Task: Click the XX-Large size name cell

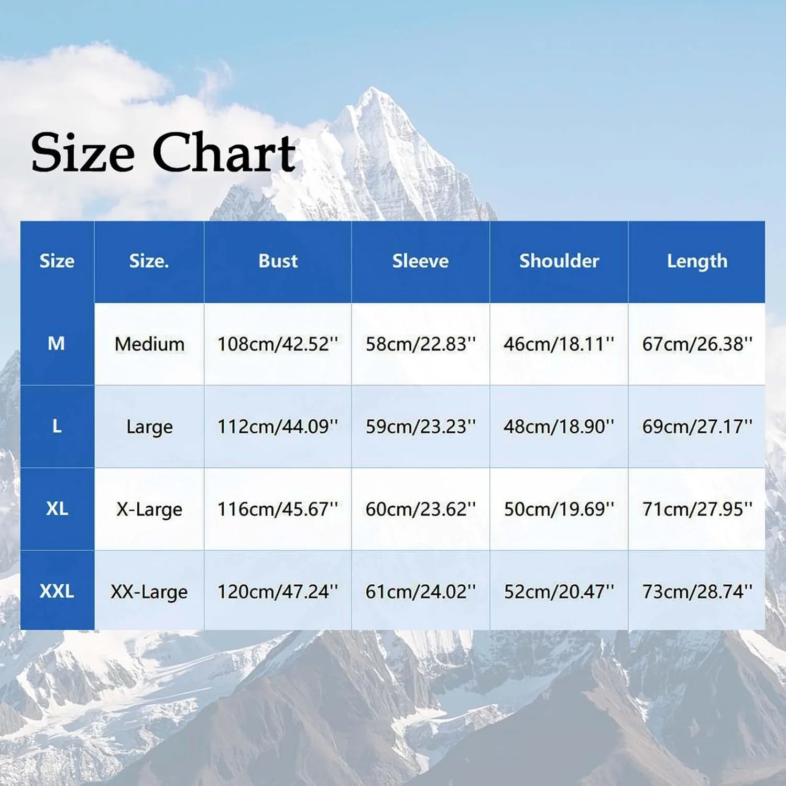Action: pos(149,591)
